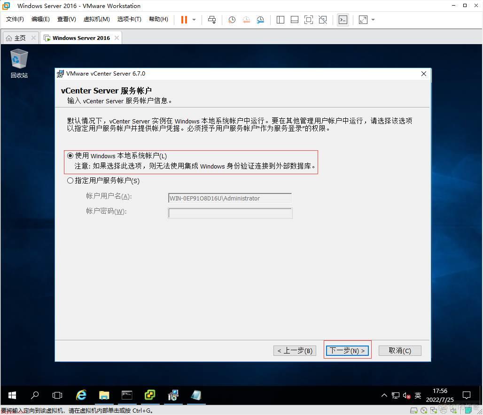Click the VMware Workstation title bar logo
This screenshot has height=415, width=483.
[6, 6]
